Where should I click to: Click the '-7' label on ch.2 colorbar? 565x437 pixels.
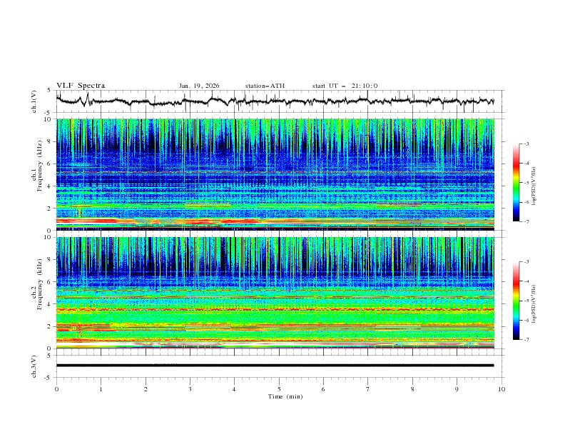(526, 339)
